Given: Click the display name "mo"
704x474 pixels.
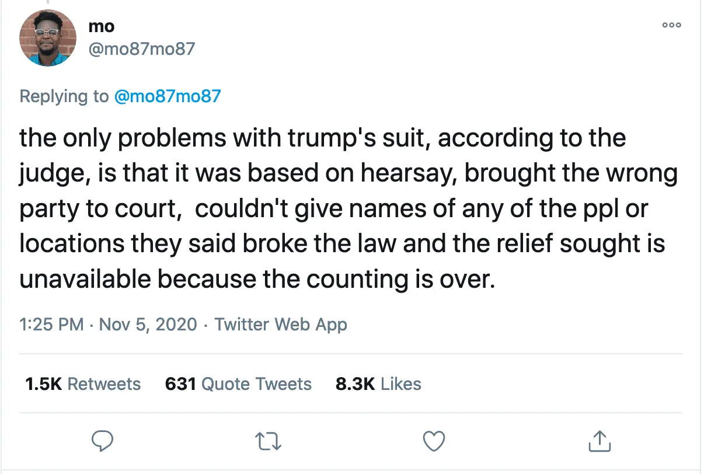Looking at the screenshot, I should tap(101, 26).
